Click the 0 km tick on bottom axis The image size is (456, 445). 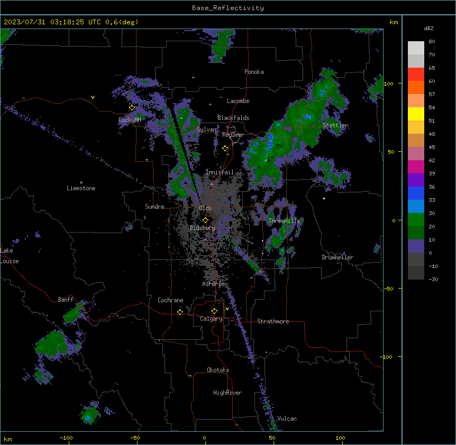point(204,438)
